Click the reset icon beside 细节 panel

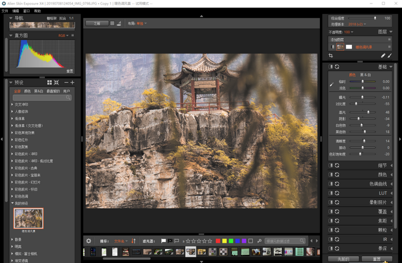coord(337,165)
